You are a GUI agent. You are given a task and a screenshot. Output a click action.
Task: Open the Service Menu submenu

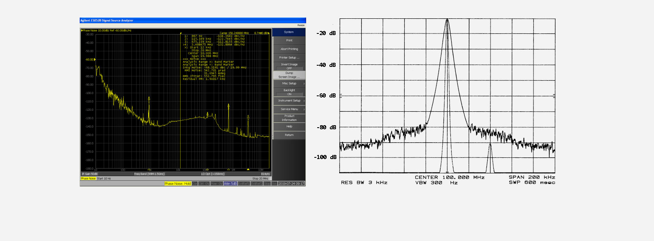(x=289, y=109)
